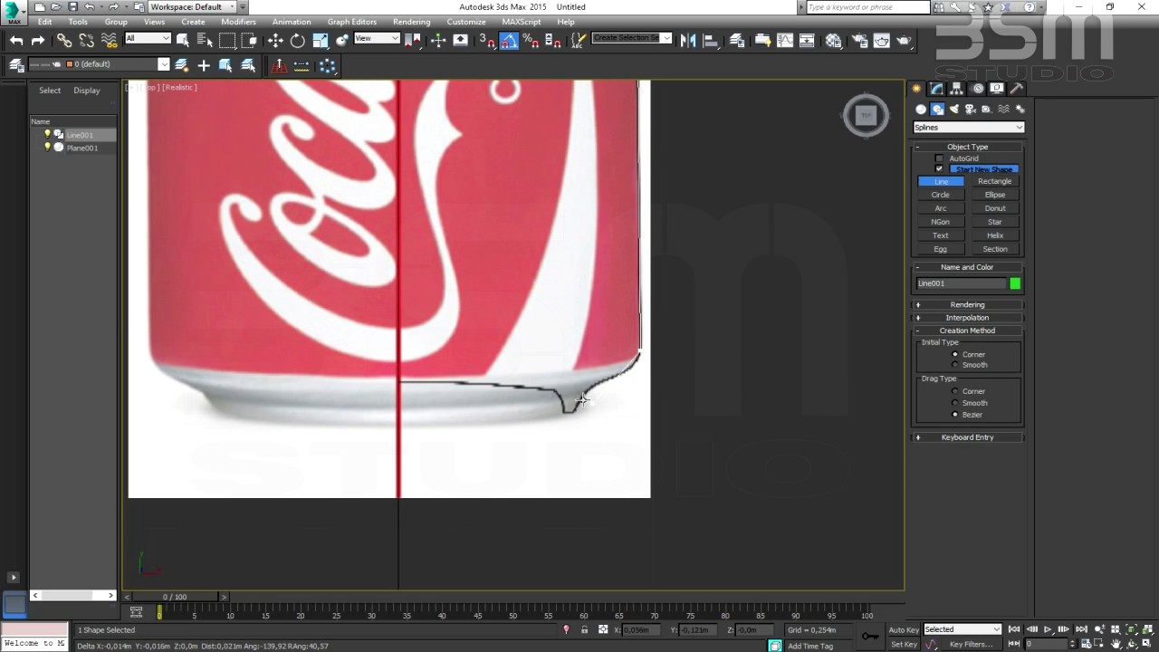Click Render Production teapot icon
This screenshot has height=652, width=1159.
point(904,40)
